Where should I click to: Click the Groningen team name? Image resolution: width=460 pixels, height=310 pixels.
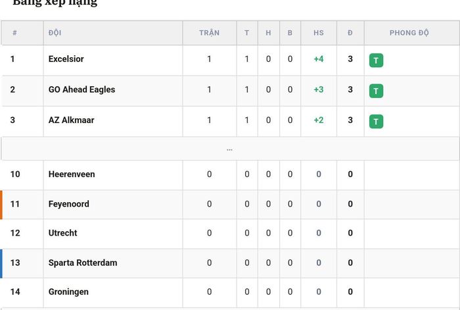(x=68, y=292)
